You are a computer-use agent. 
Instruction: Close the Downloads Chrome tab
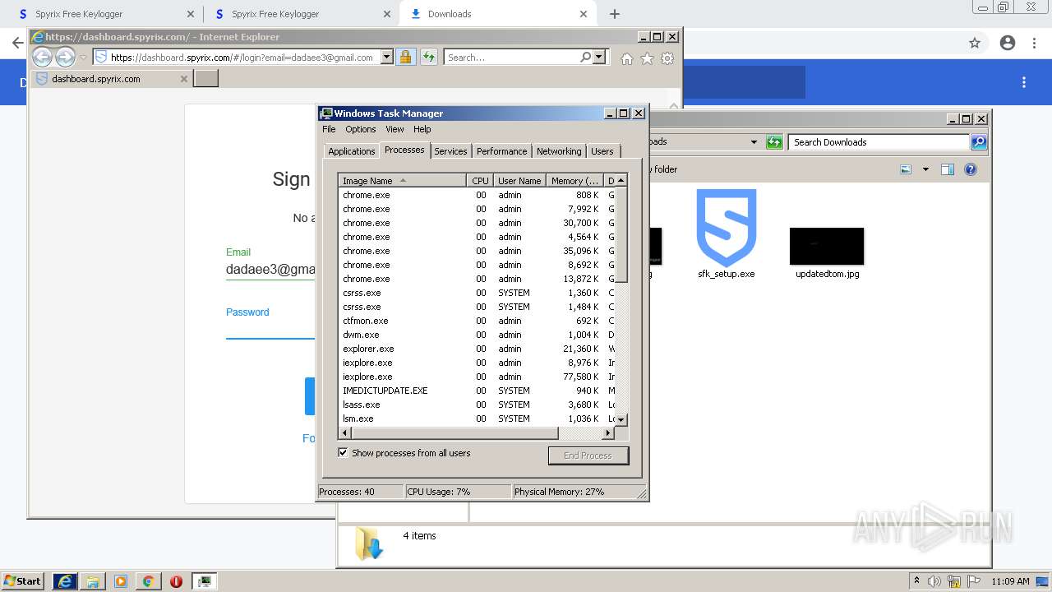[584, 14]
